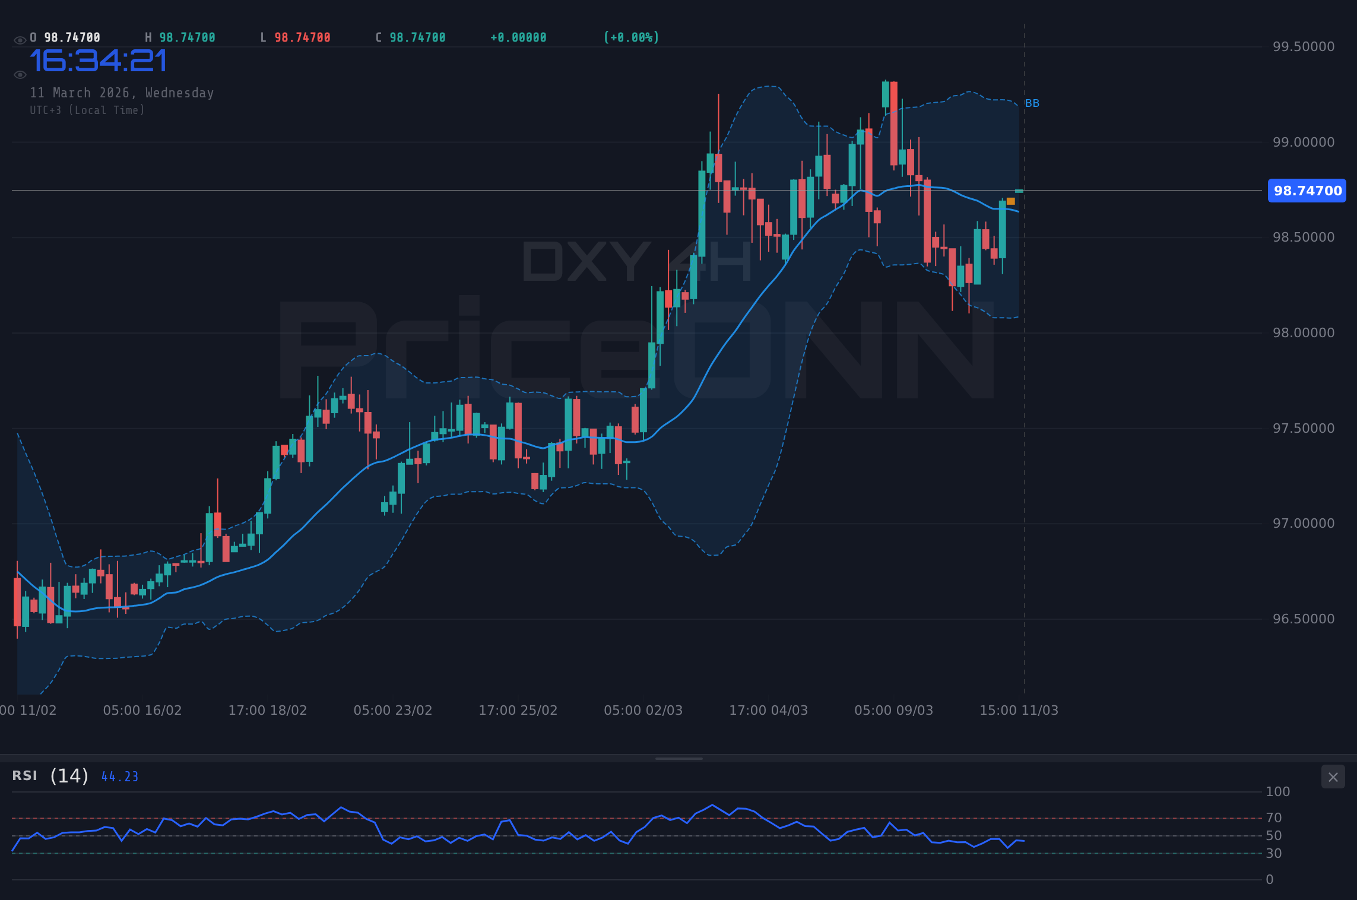Click the BB indicator label on the chart
The width and height of the screenshot is (1357, 900).
[x=1032, y=103]
